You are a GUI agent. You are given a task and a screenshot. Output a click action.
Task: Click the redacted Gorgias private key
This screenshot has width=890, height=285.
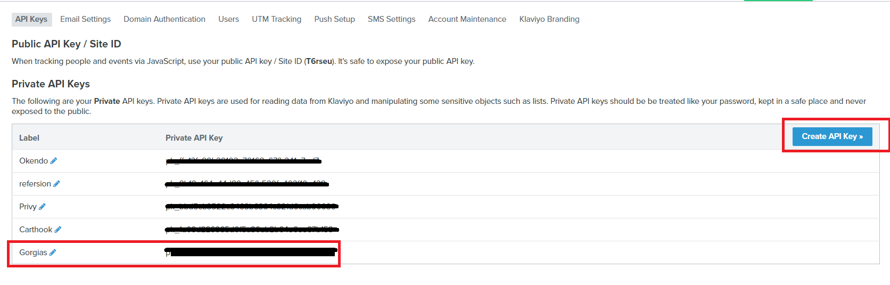(251, 251)
